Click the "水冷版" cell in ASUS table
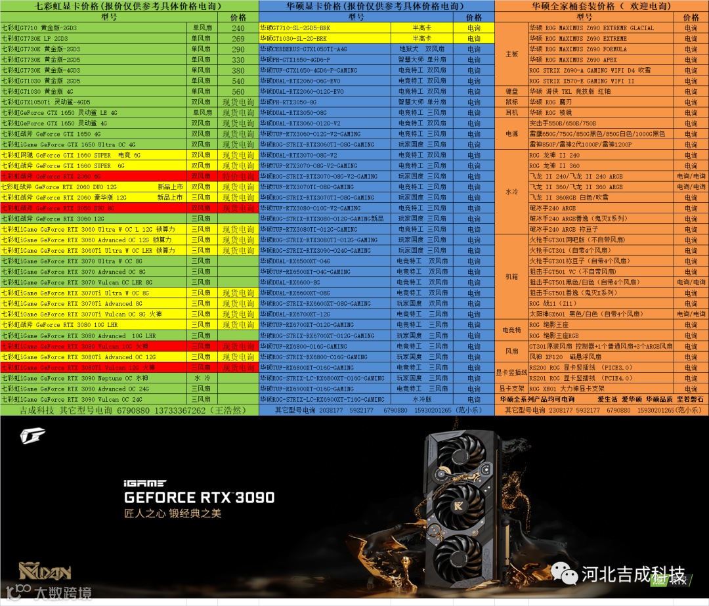This screenshot has height=606, width=709. [x=422, y=399]
